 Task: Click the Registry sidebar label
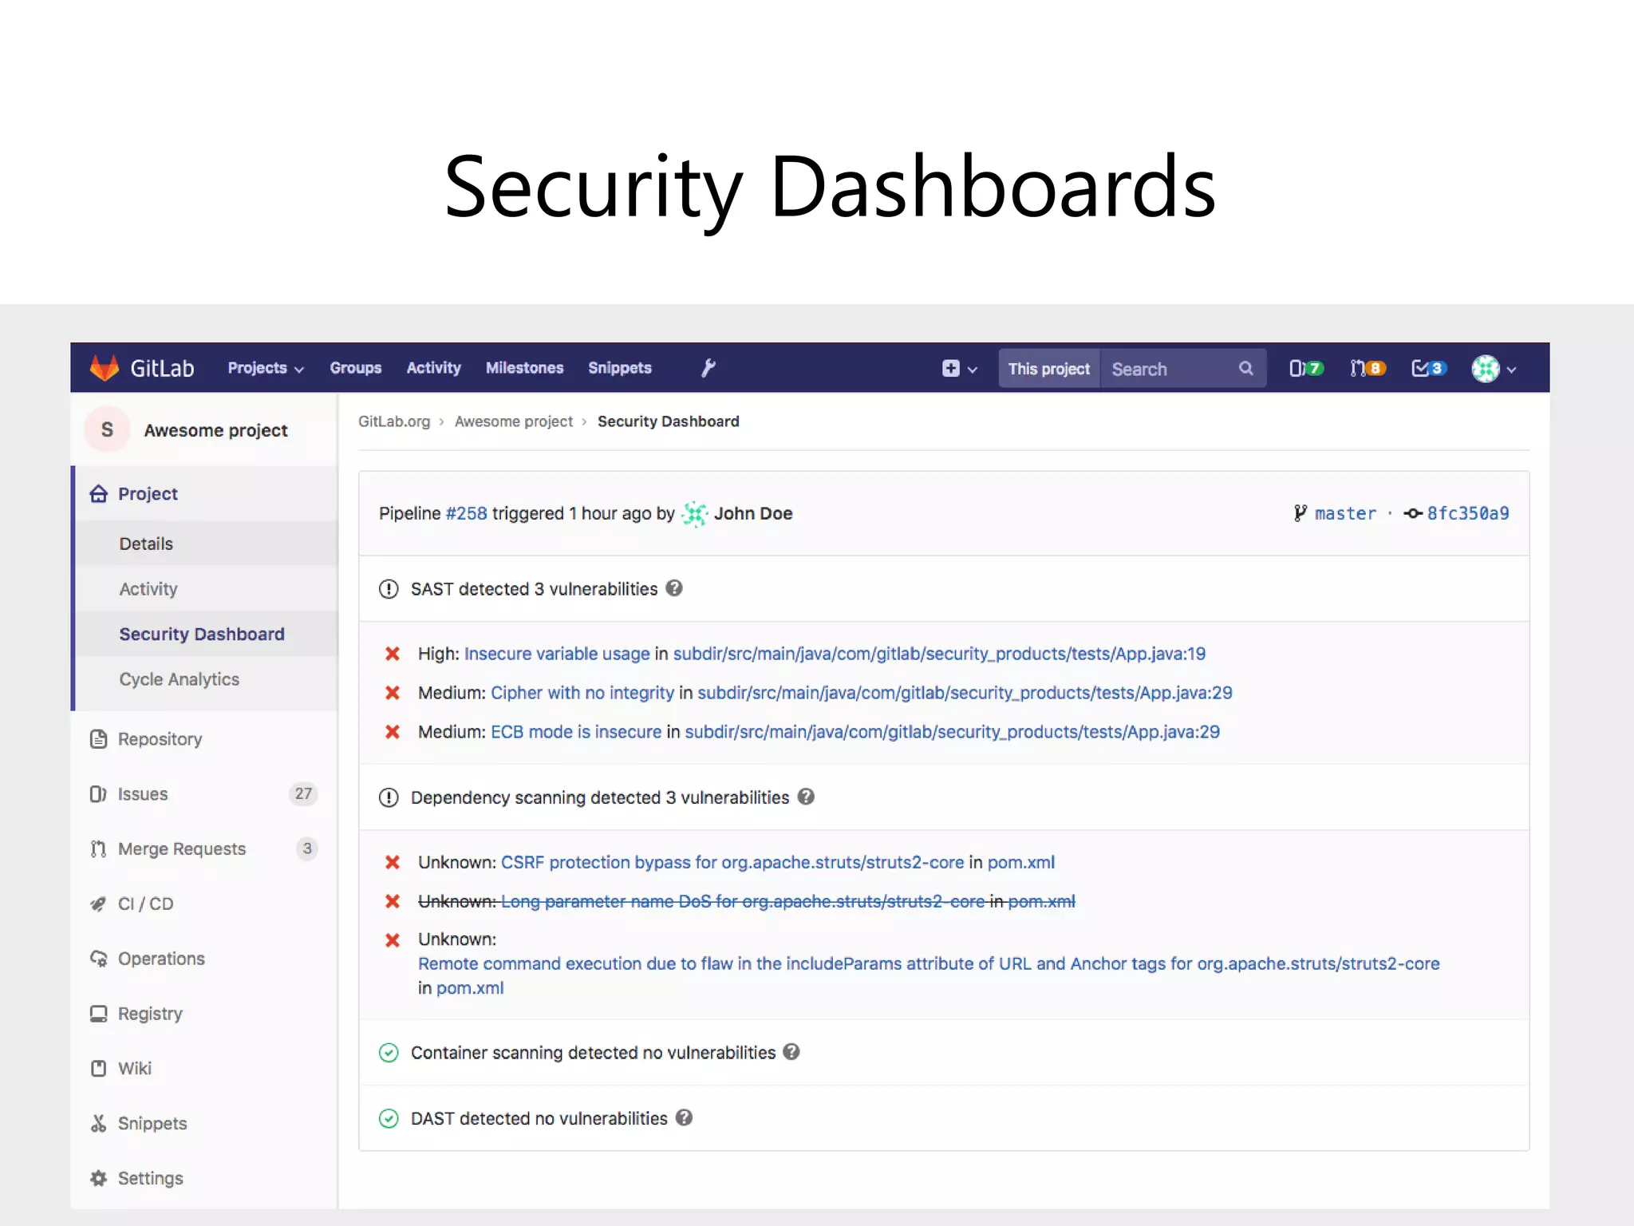coord(150,1014)
